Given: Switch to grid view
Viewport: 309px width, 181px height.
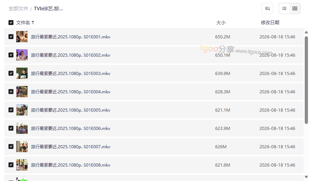Looking at the screenshot, I should [295, 8].
